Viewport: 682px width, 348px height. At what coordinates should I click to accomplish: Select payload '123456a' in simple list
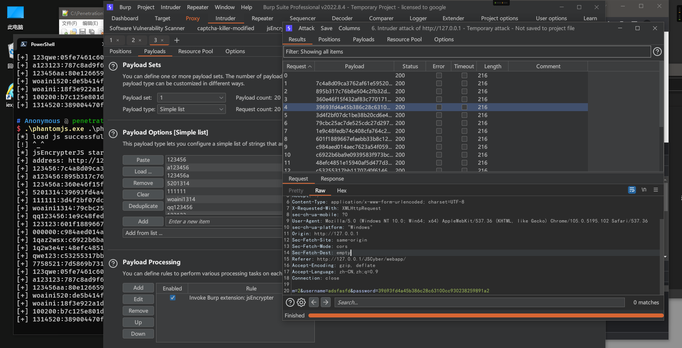pyautogui.click(x=224, y=175)
